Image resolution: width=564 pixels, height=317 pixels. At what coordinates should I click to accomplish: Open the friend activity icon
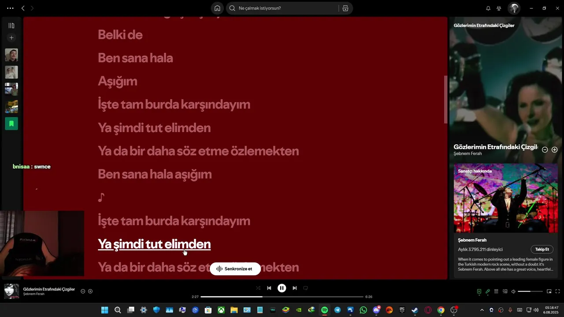pyautogui.click(x=499, y=8)
